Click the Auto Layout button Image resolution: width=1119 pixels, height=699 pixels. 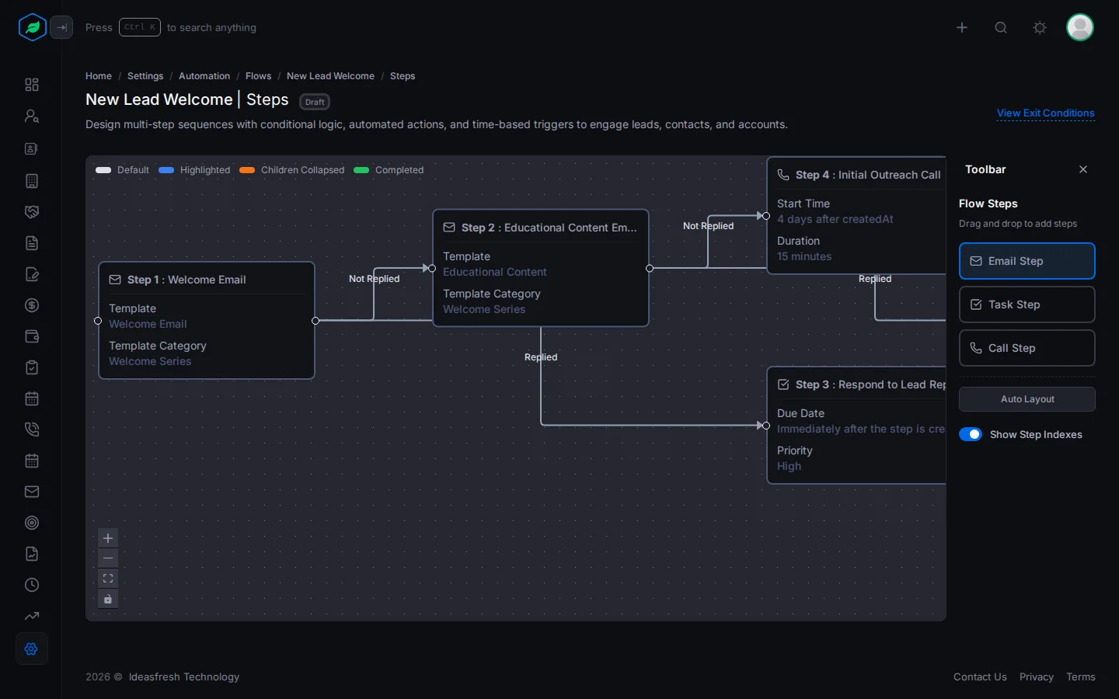(x=1027, y=399)
